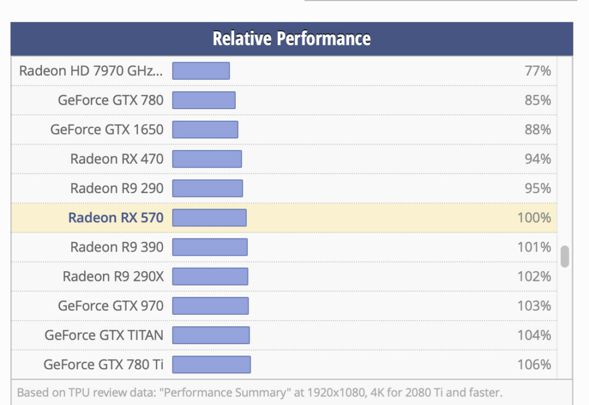Click the GeForce GTX 780 Ti link

point(103,364)
